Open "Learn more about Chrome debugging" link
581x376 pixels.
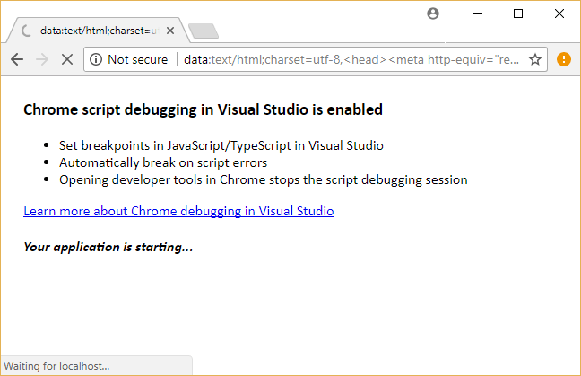coord(178,212)
